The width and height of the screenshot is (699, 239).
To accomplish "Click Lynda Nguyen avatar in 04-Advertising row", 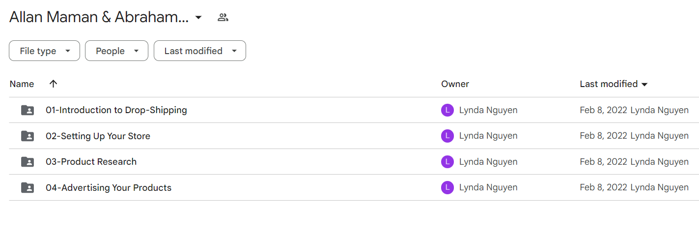I will tap(447, 187).
